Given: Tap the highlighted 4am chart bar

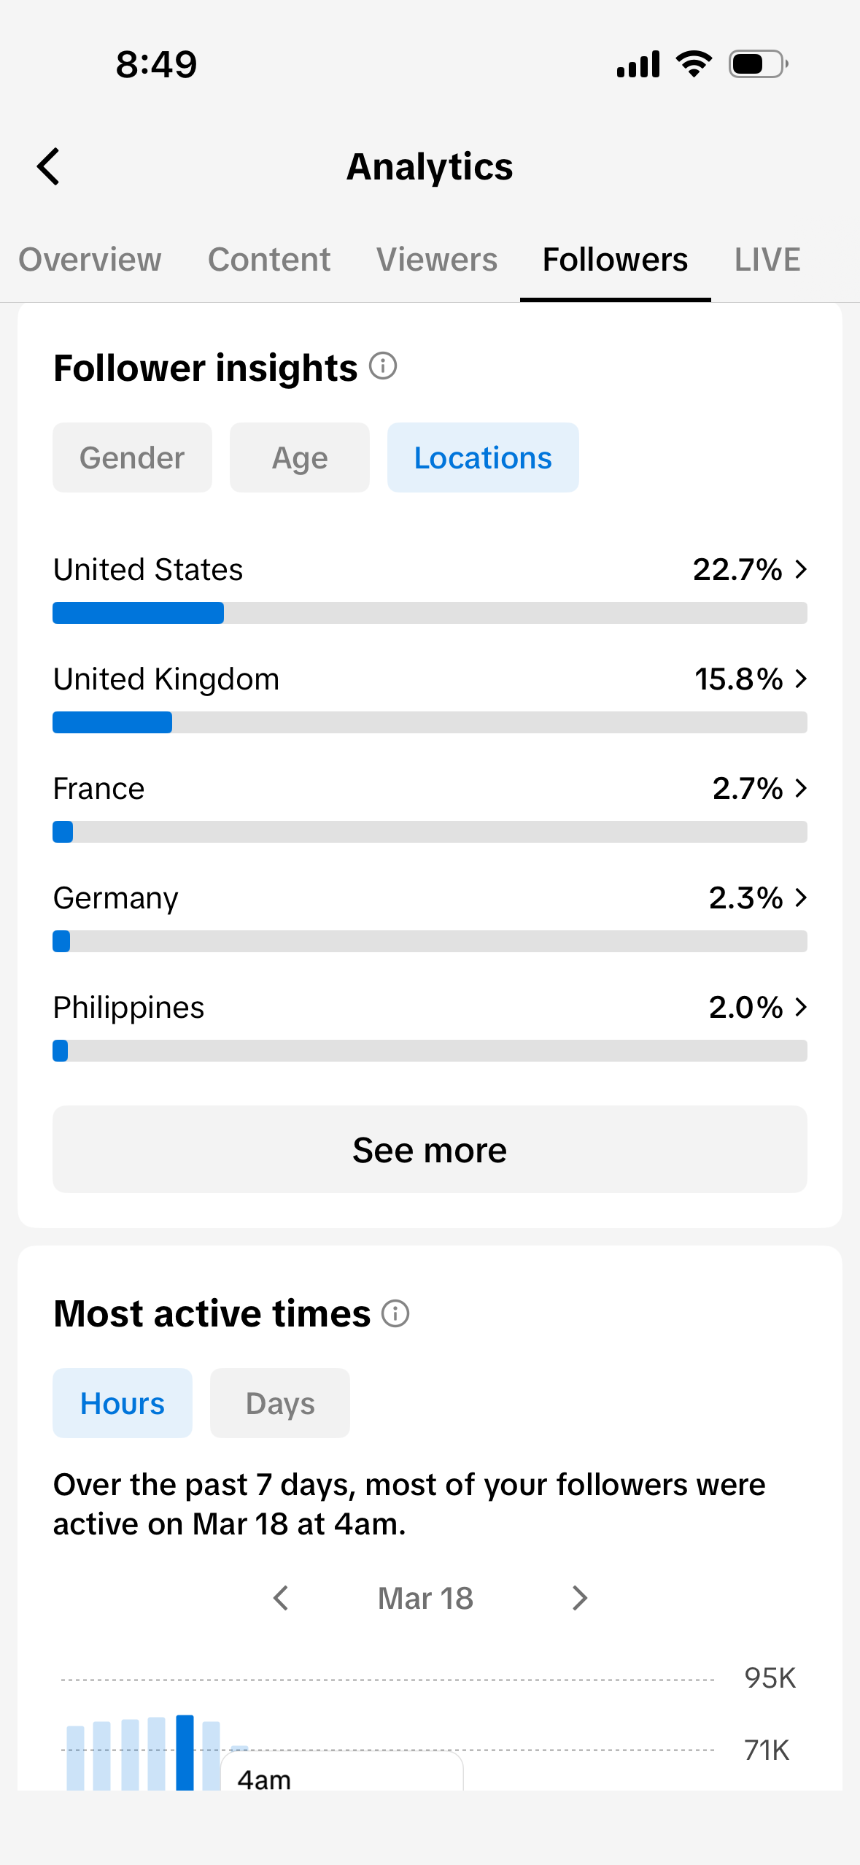Looking at the screenshot, I should pyautogui.click(x=185, y=1753).
